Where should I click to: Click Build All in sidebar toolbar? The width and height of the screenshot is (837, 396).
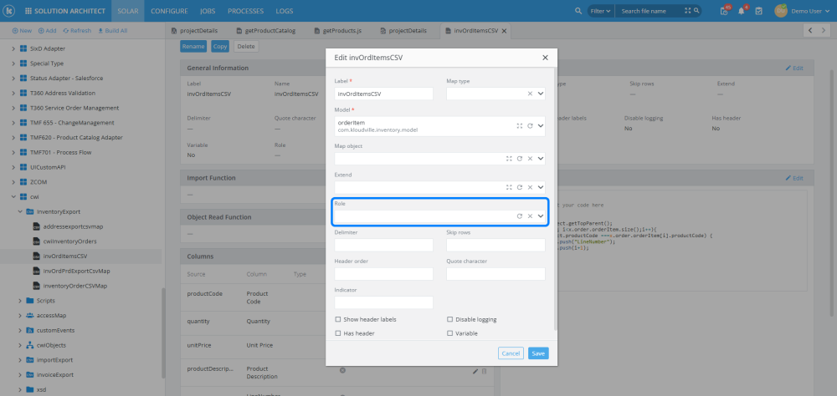(x=113, y=31)
